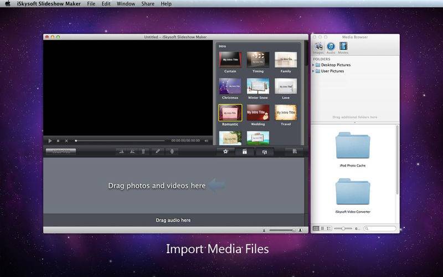Click the large zoom-in person icon

pos(300,230)
